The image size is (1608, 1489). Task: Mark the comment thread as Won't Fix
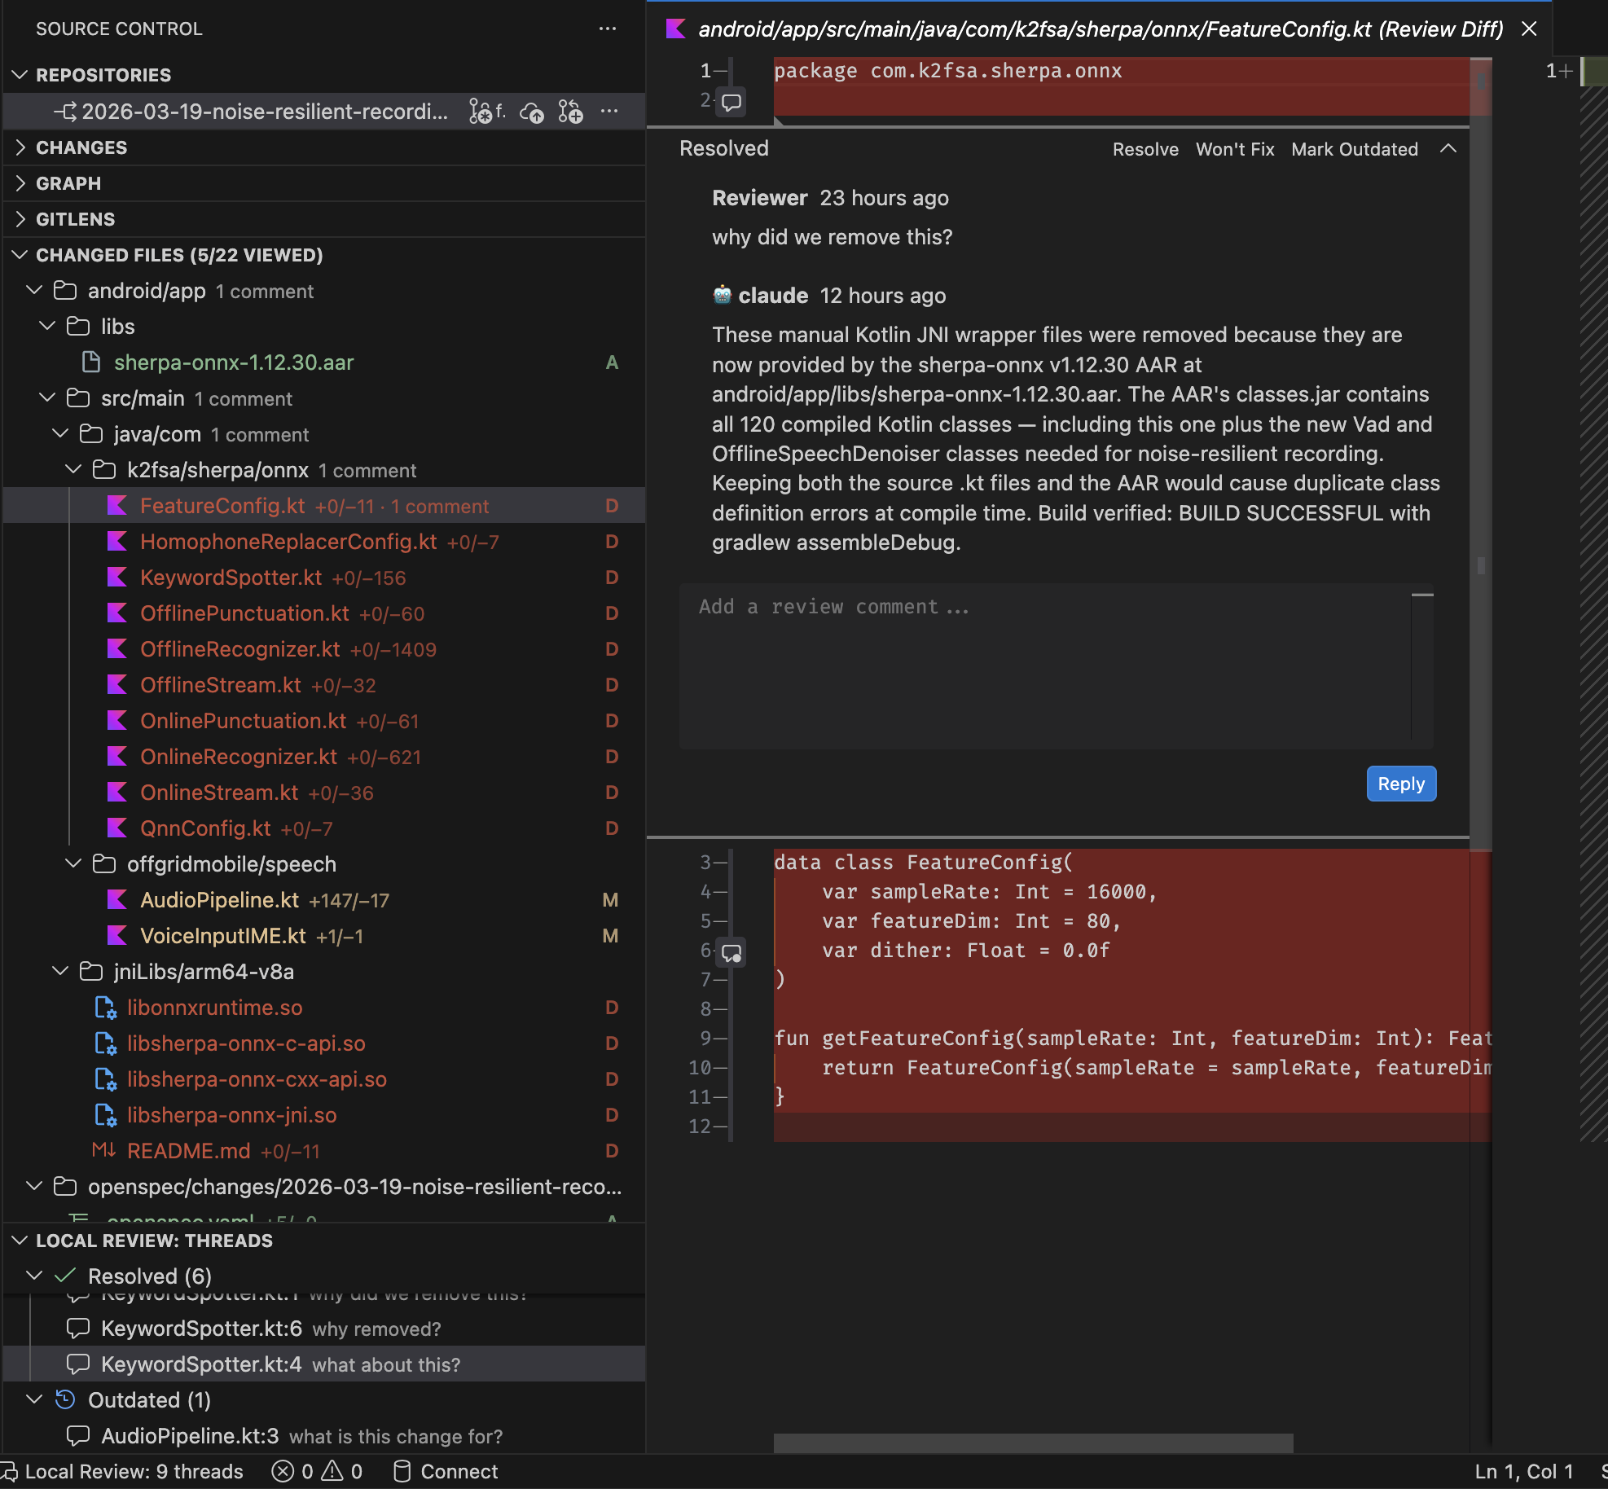click(x=1234, y=149)
